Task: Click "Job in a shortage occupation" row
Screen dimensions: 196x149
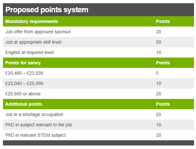Action: tap(34, 114)
